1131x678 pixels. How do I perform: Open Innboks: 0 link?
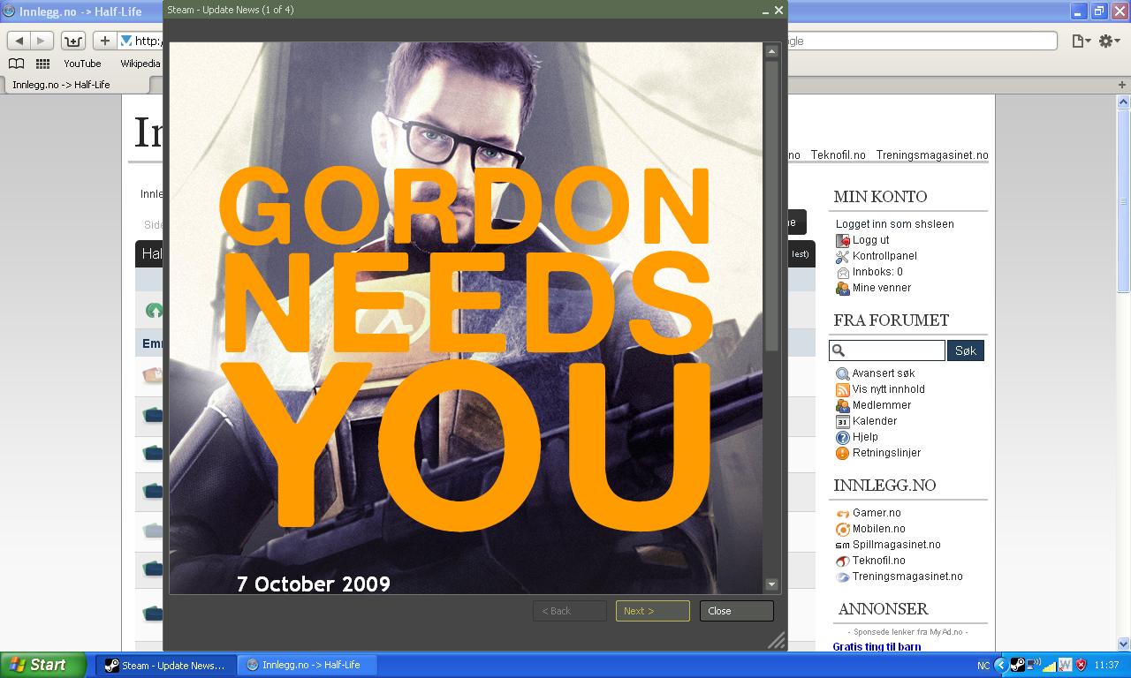pyautogui.click(x=877, y=272)
